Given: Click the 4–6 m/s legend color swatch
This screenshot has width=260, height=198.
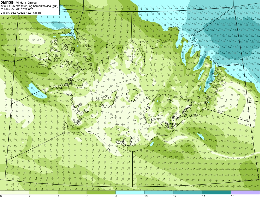Looking at the screenshot, I should 72,192.
